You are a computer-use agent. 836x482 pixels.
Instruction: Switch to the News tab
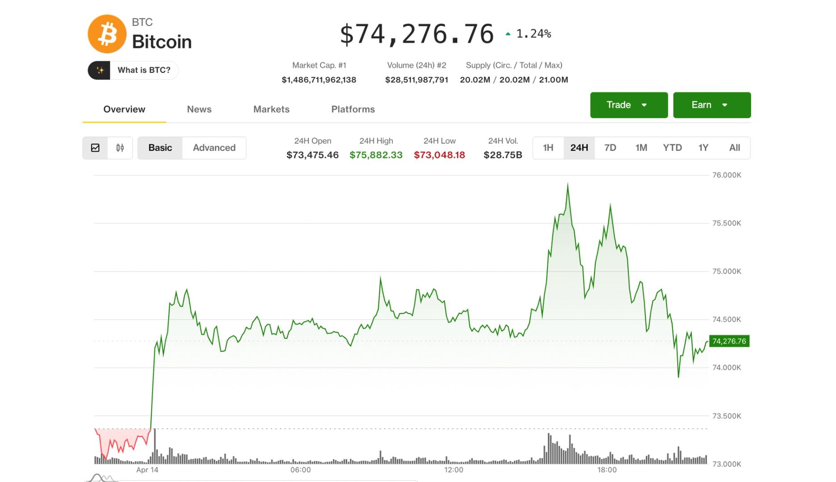199,109
